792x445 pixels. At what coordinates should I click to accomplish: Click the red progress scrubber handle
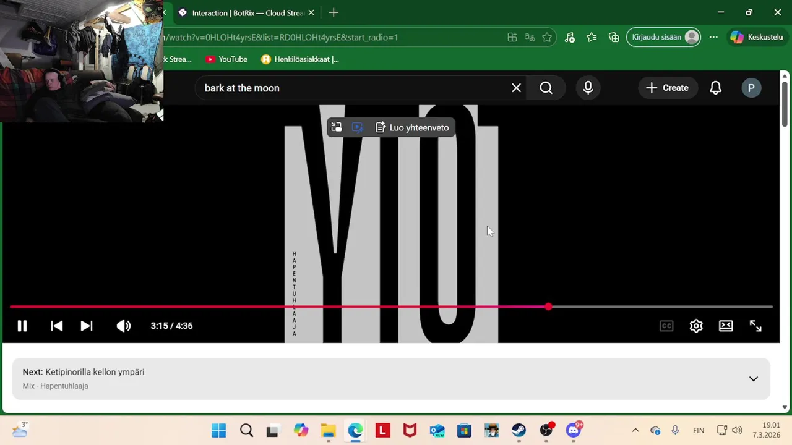pyautogui.click(x=548, y=307)
